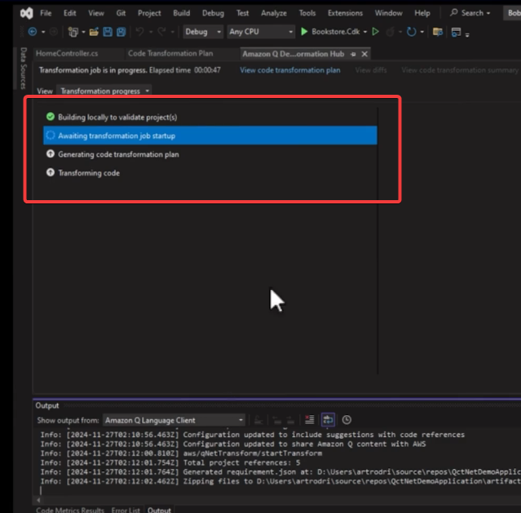The image size is (521, 513).
Task: Click the Search box in title bar
Action: (x=470, y=13)
